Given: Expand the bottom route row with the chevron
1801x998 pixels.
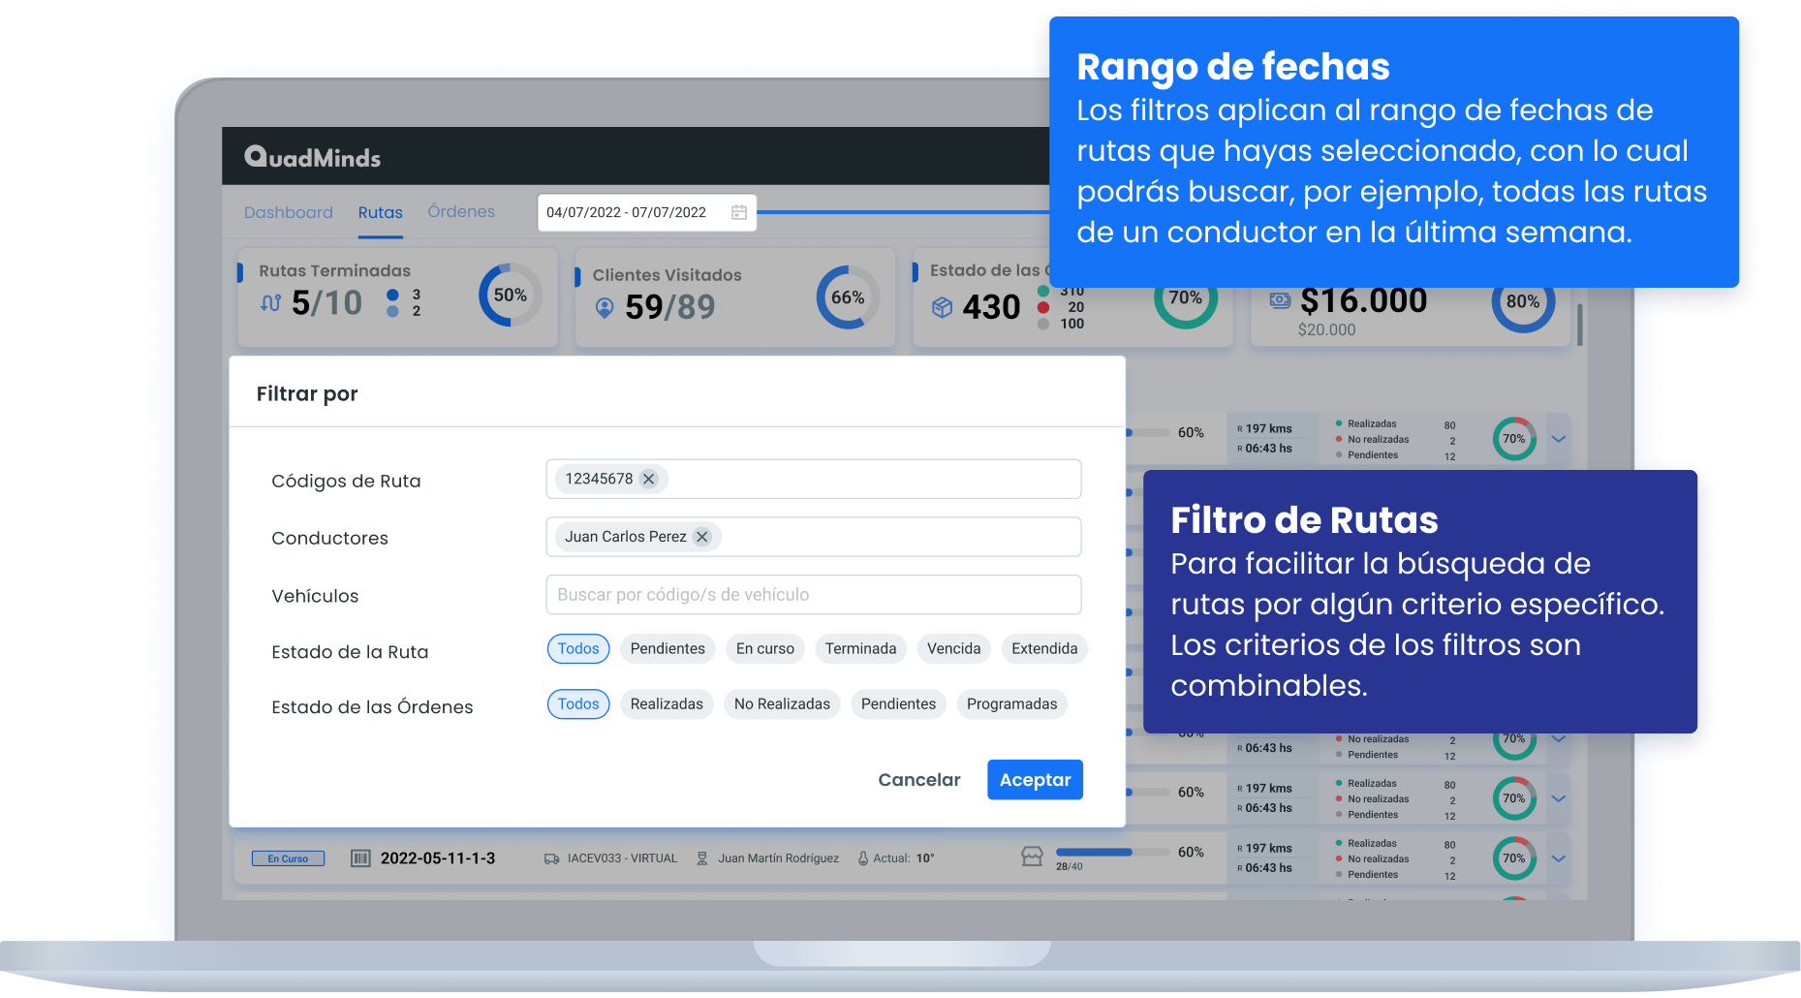Looking at the screenshot, I should (1559, 858).
